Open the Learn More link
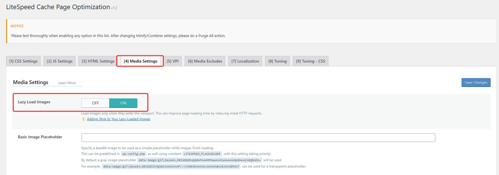This screenshot has width=499, height=175. pos(67,83)
